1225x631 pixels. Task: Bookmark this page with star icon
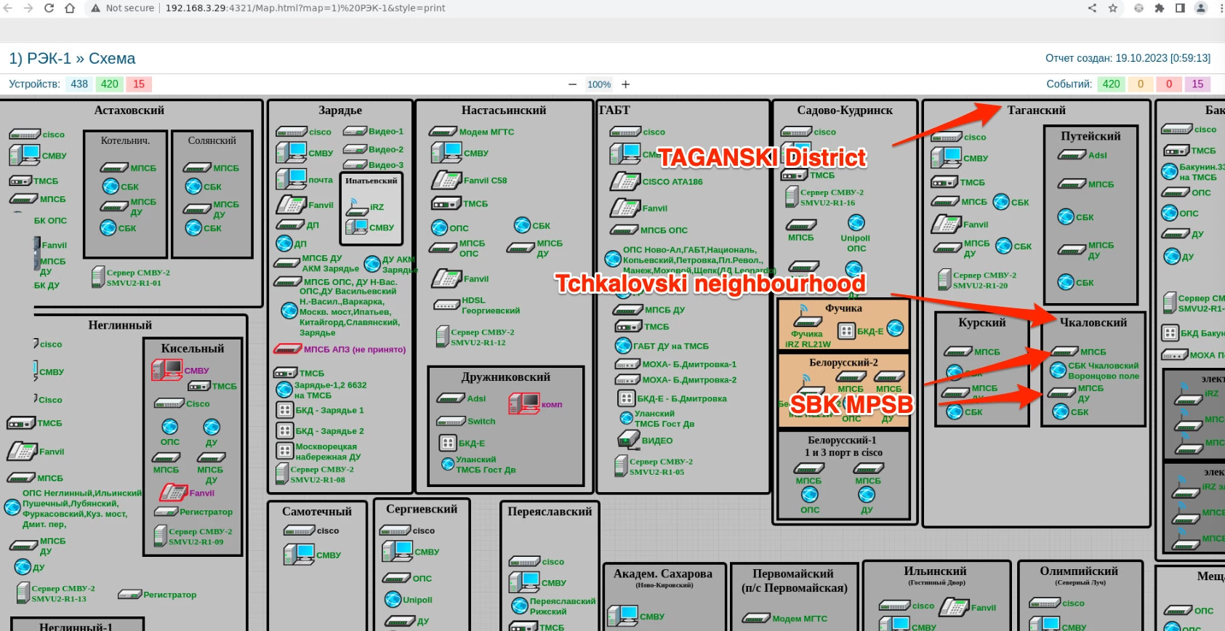1112,8
